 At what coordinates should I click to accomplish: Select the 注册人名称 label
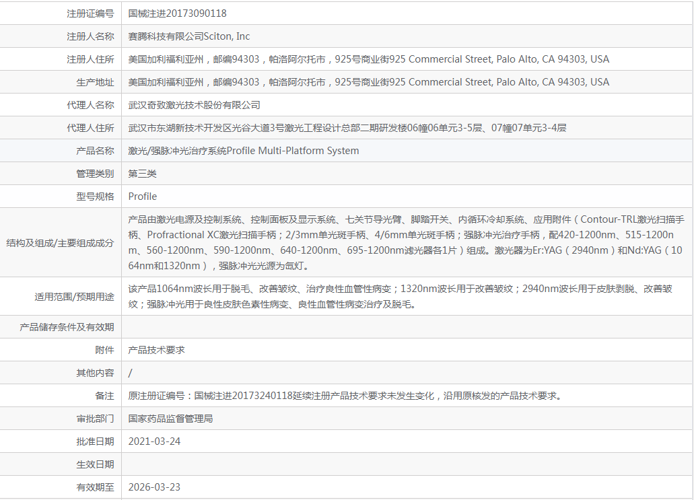tap(90, 36)
